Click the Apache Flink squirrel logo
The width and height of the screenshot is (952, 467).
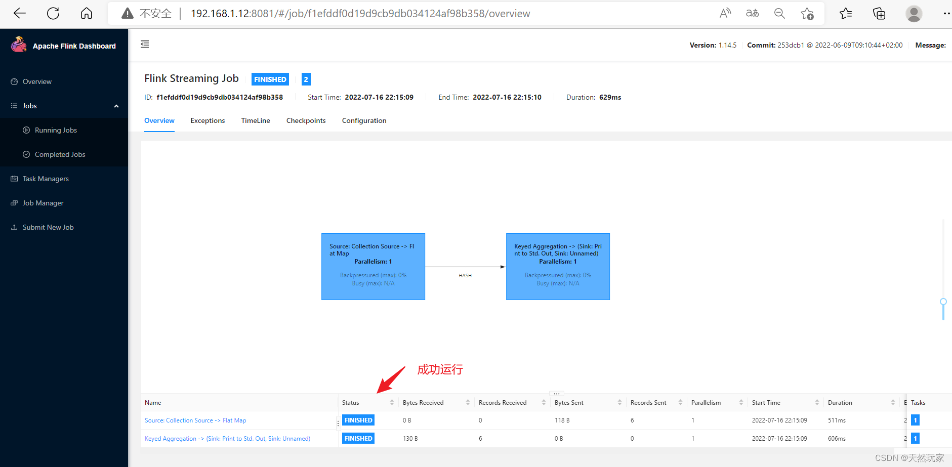19,45
